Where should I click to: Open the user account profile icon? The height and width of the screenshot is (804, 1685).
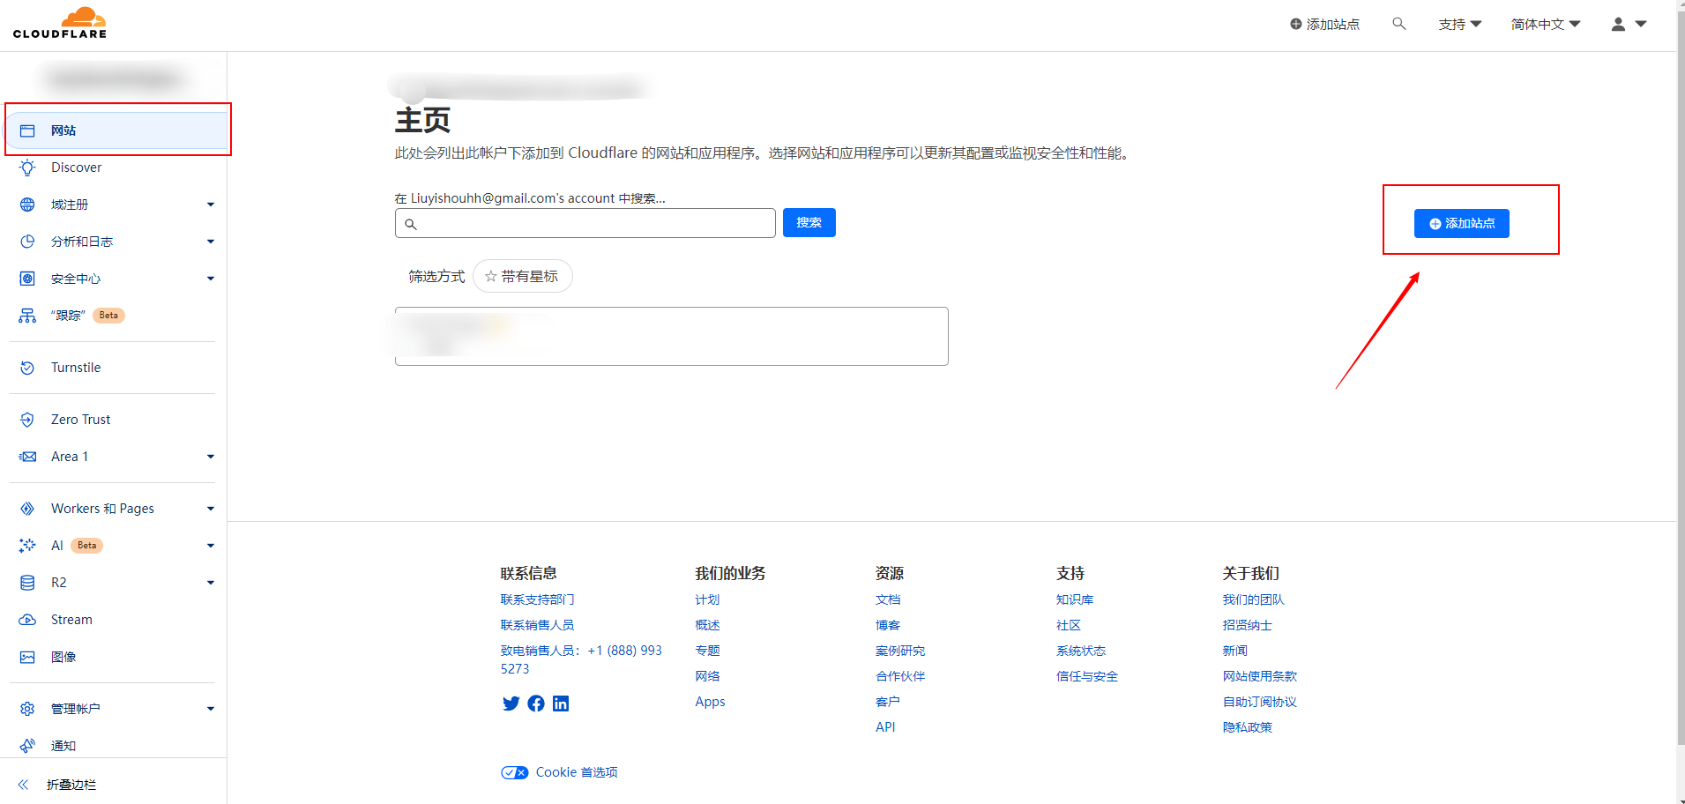tap(1618, 25)
